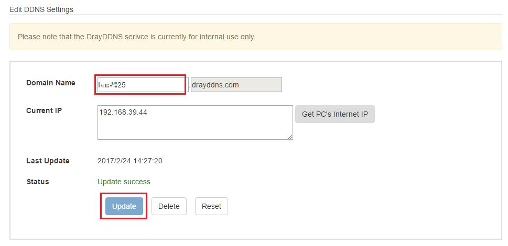Click the Last Update label
508x246 pixels.
(48, 161)
